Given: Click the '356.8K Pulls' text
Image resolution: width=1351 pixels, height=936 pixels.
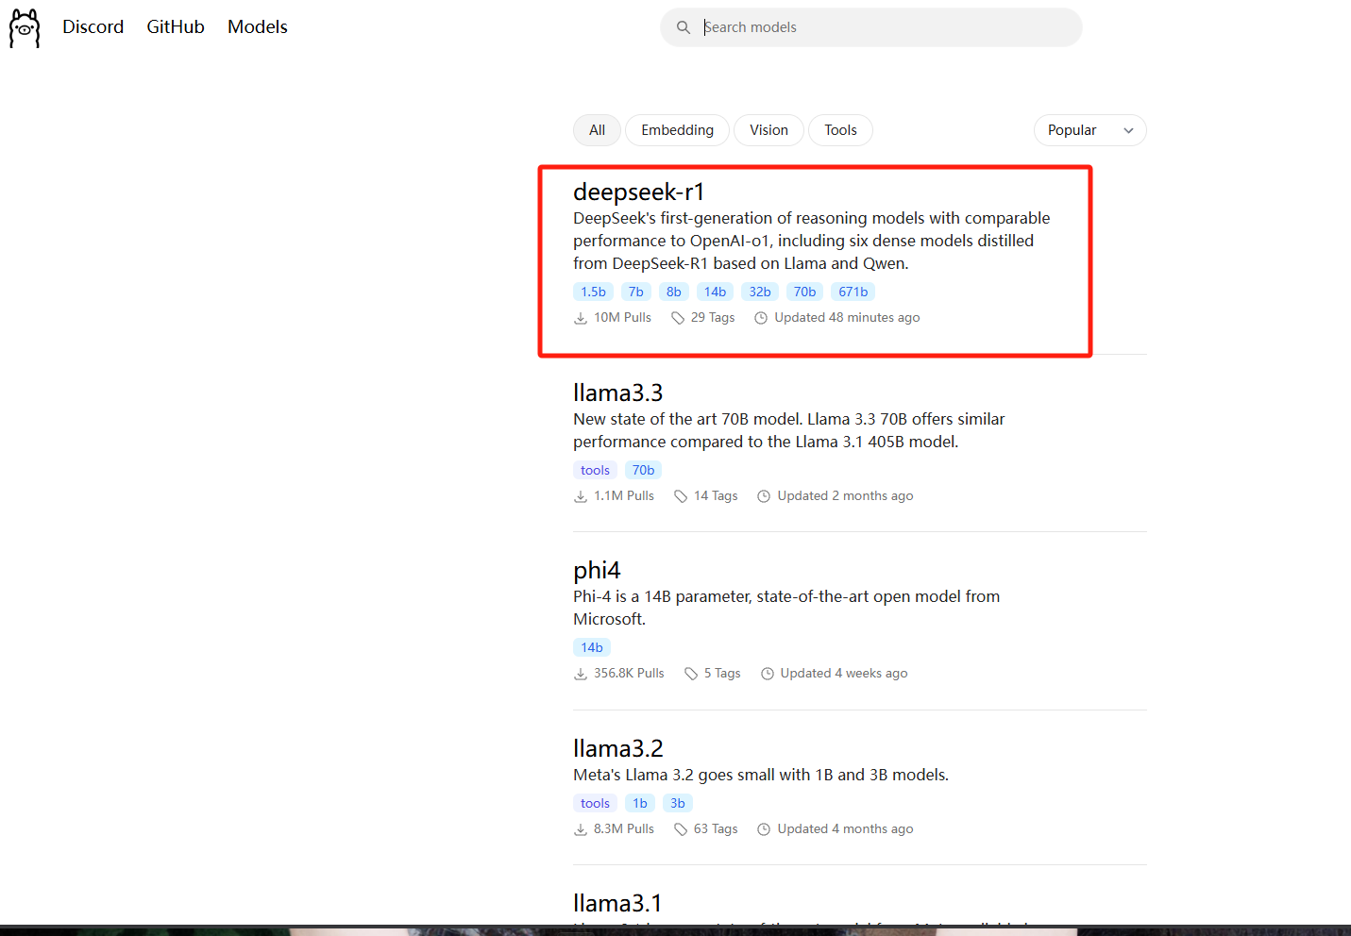Looking at the screenshot, I should 629,674.
